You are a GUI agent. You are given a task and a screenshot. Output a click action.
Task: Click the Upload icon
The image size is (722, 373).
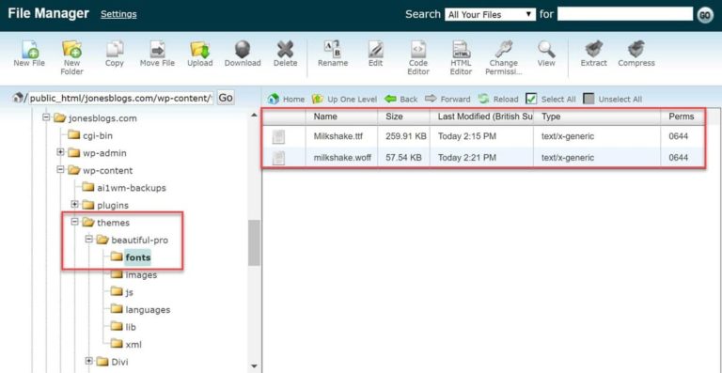200,50
